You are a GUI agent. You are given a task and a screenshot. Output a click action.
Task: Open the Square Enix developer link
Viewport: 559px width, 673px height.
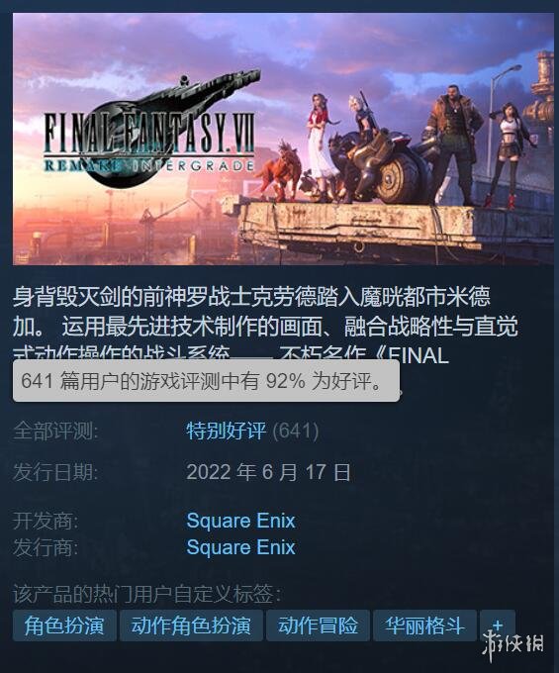click(x=240, y=521)
